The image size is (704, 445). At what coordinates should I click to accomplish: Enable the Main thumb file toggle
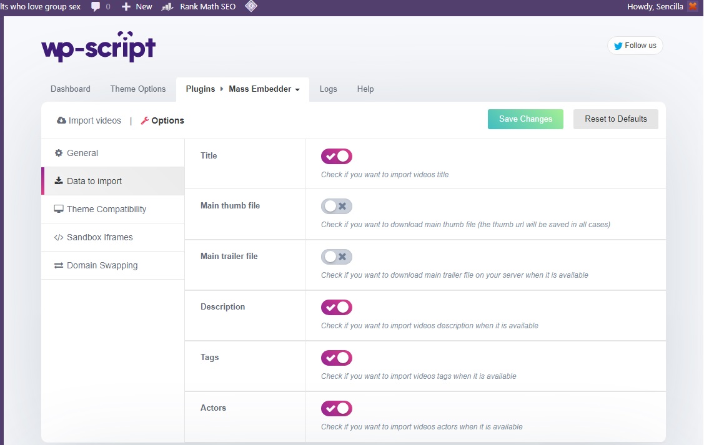click(x=336, y=206)
